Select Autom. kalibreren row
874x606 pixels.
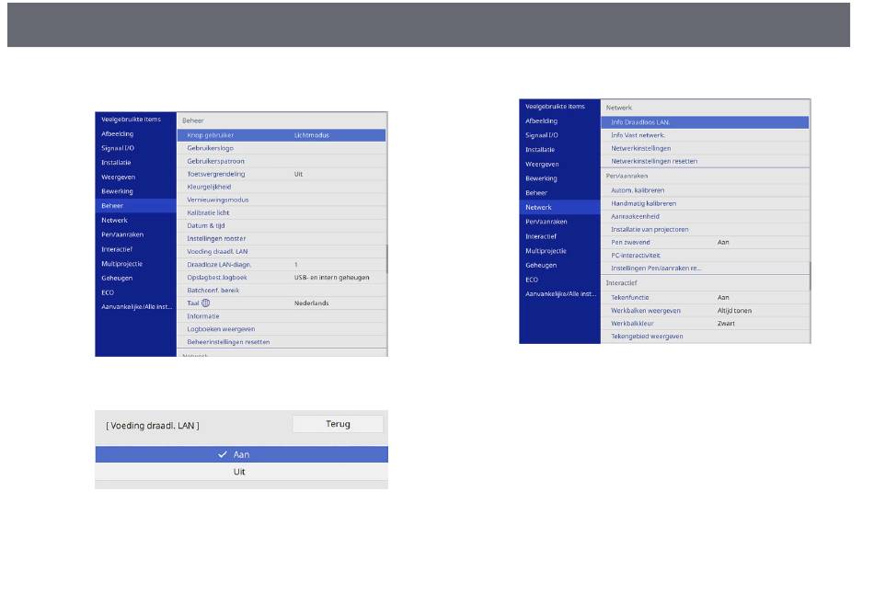[x=705, y=190]
